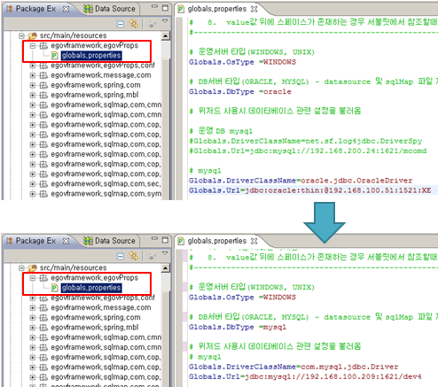Click the egovframework.sqlmap.com.sec package icon
This screenshot has height=387, width=438.
(x=43, y=184)
